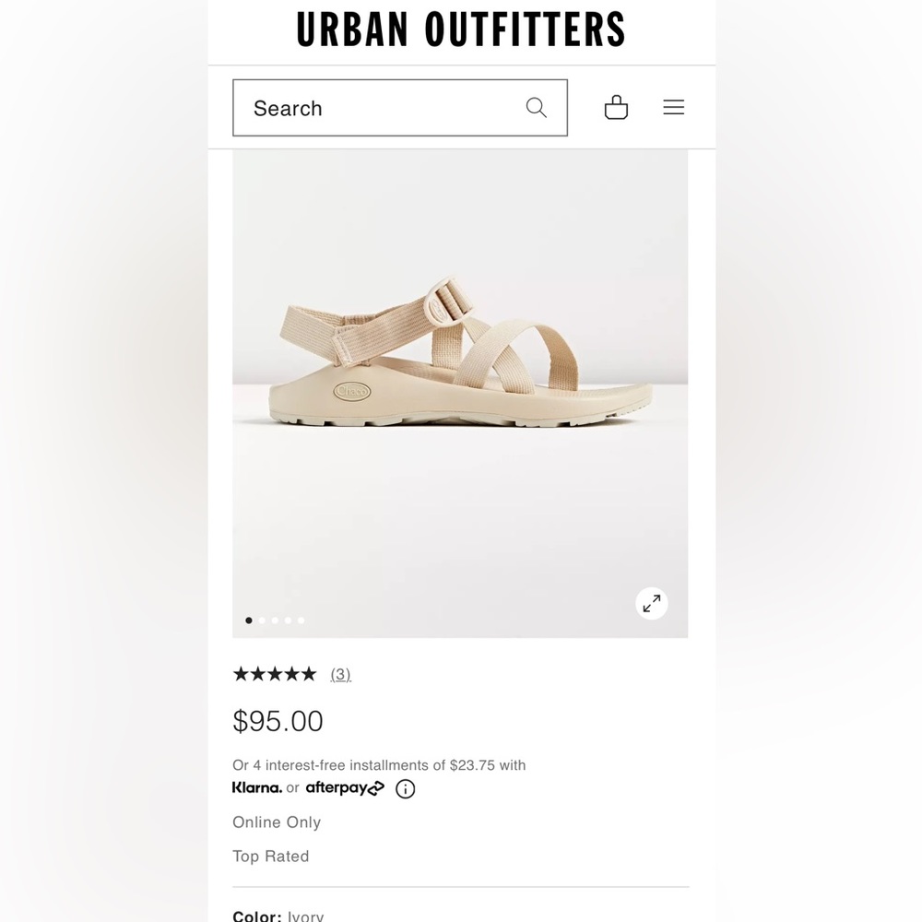This screenshot has width=922, height=922.
Task: Click the Urban Outfitters logo
Action: 460,29
